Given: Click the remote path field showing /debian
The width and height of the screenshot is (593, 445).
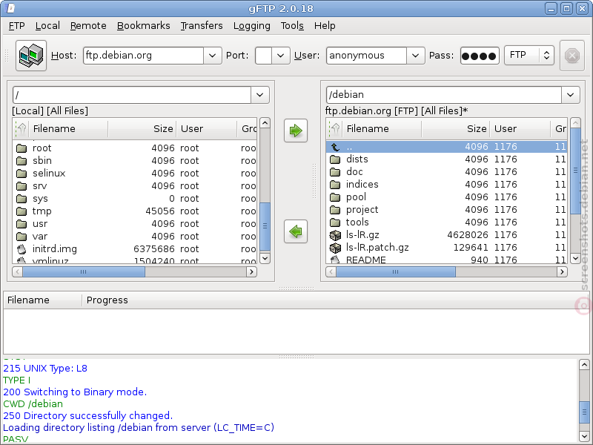Looking at the screenshot, I should [x=443, y=95].
